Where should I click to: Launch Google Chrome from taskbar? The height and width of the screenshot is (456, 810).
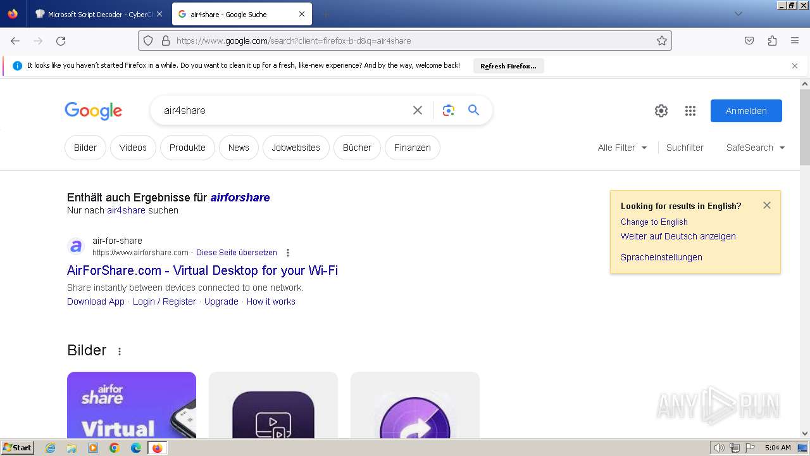pos(115,448)
